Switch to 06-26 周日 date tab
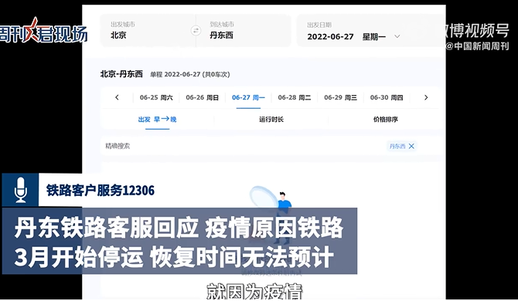This screenshot has height=301, width=518. [203, 97]
